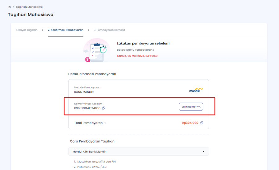Expand the Total Pembayaran details chevron
The height and width of the screenshot is (170, 279).
click(105, 123)
